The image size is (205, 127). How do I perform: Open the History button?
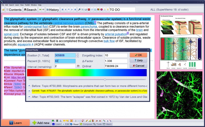[x=53, y=10]
